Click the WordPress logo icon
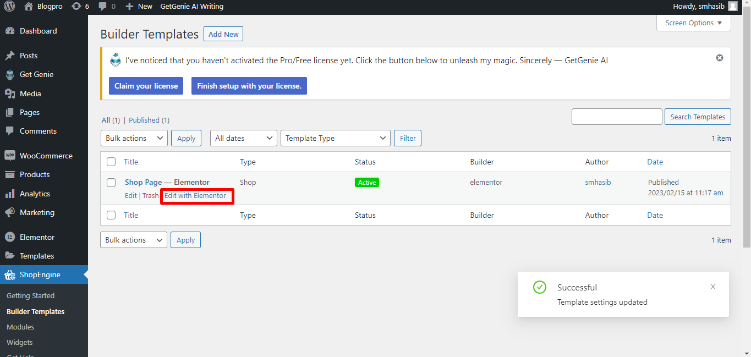This screenshot has width=751, height=357. click(x=9, y=7)
